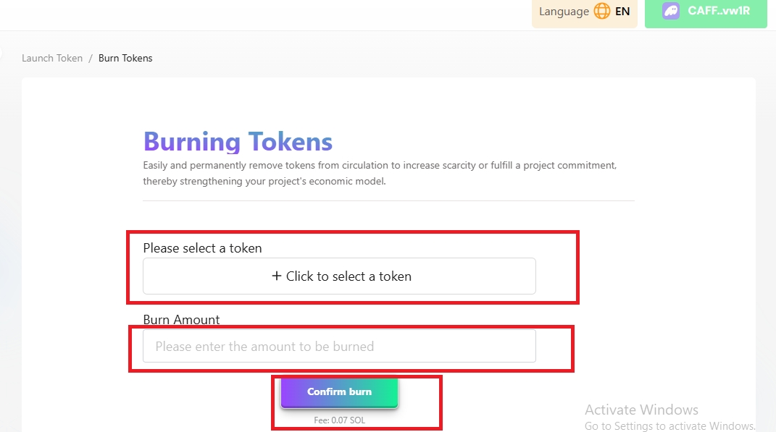This screenshot has width=776, height=432.
Task: Click the breadcrumb slash separator
Action: click(91, 58)
